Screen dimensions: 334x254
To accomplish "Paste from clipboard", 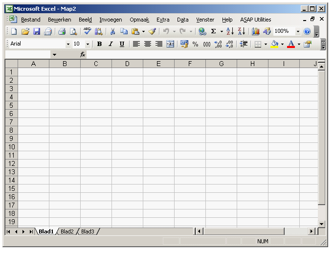I will pyautogui.click(x=135, y=31).
